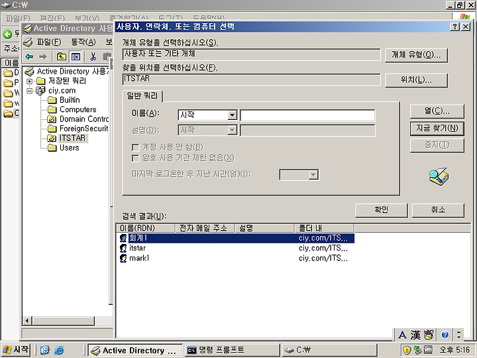Click the language bar help icon
477x358 pixels.
click(x=445, y=335)
